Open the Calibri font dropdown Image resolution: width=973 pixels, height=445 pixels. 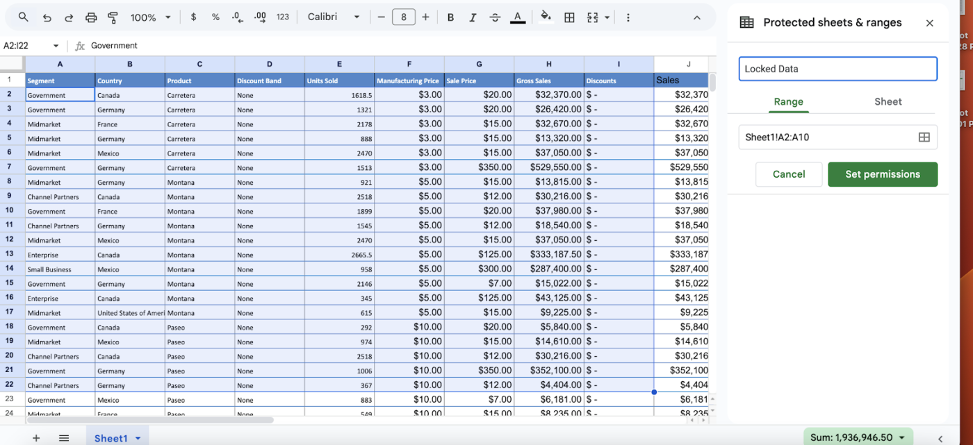(334, 17)
